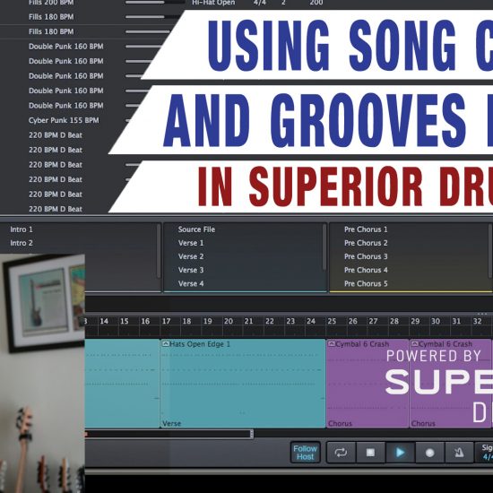Open the Cymbal 6 Crash icon at bar 29
The image size is (493, 493).
[x=414, y=343]
